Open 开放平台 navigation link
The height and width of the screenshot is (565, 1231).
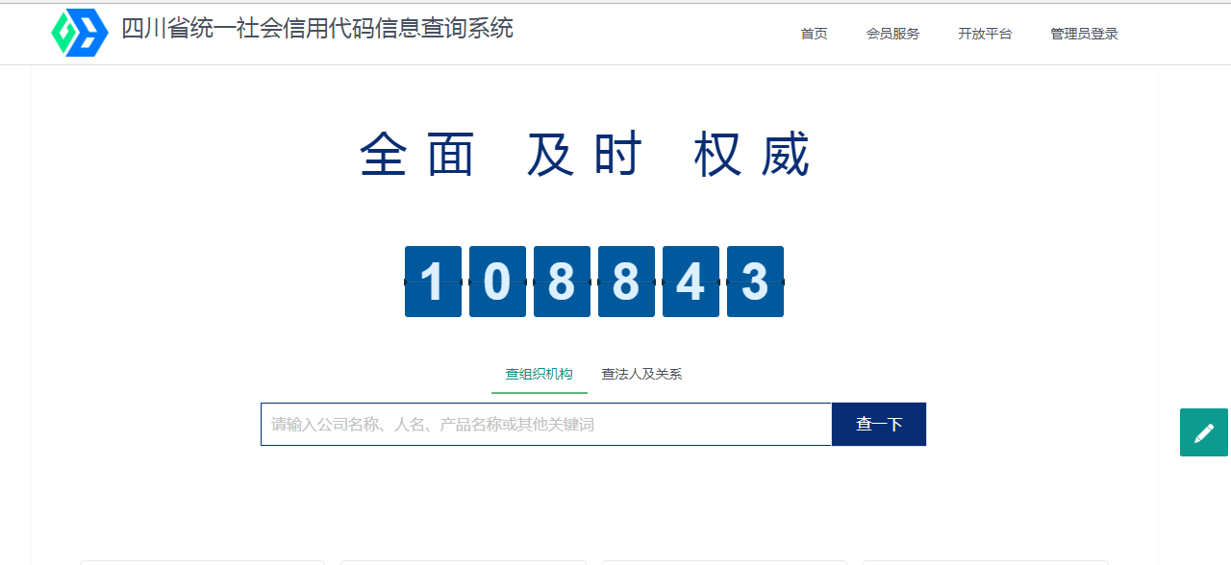pos(985,34)
